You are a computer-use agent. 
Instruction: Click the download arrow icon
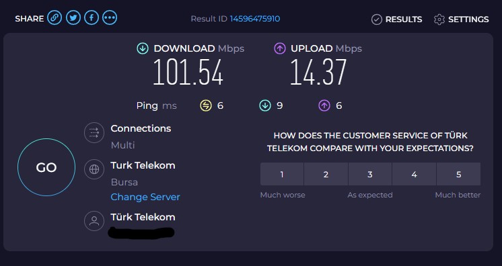tap(143, 48)
